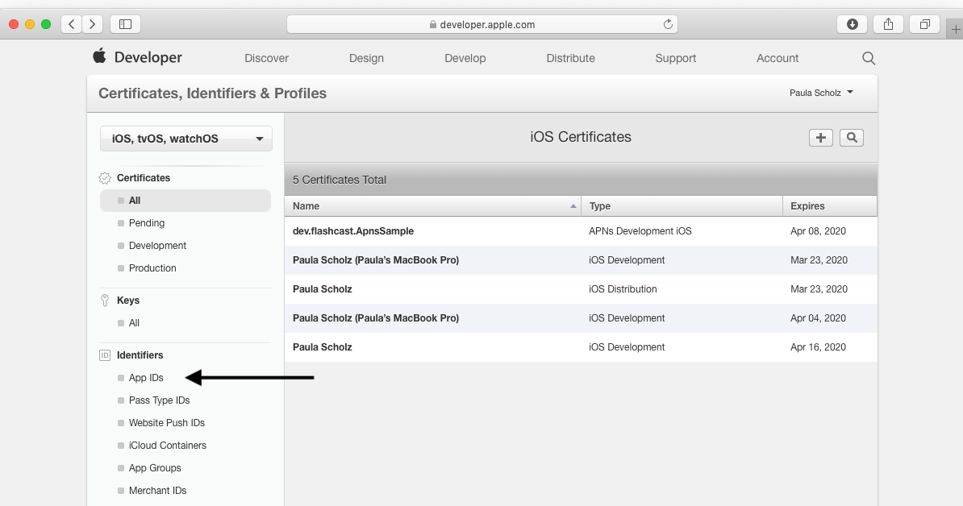Click the Expires column header
Screen dimensions: 963x506
point(830,206)
